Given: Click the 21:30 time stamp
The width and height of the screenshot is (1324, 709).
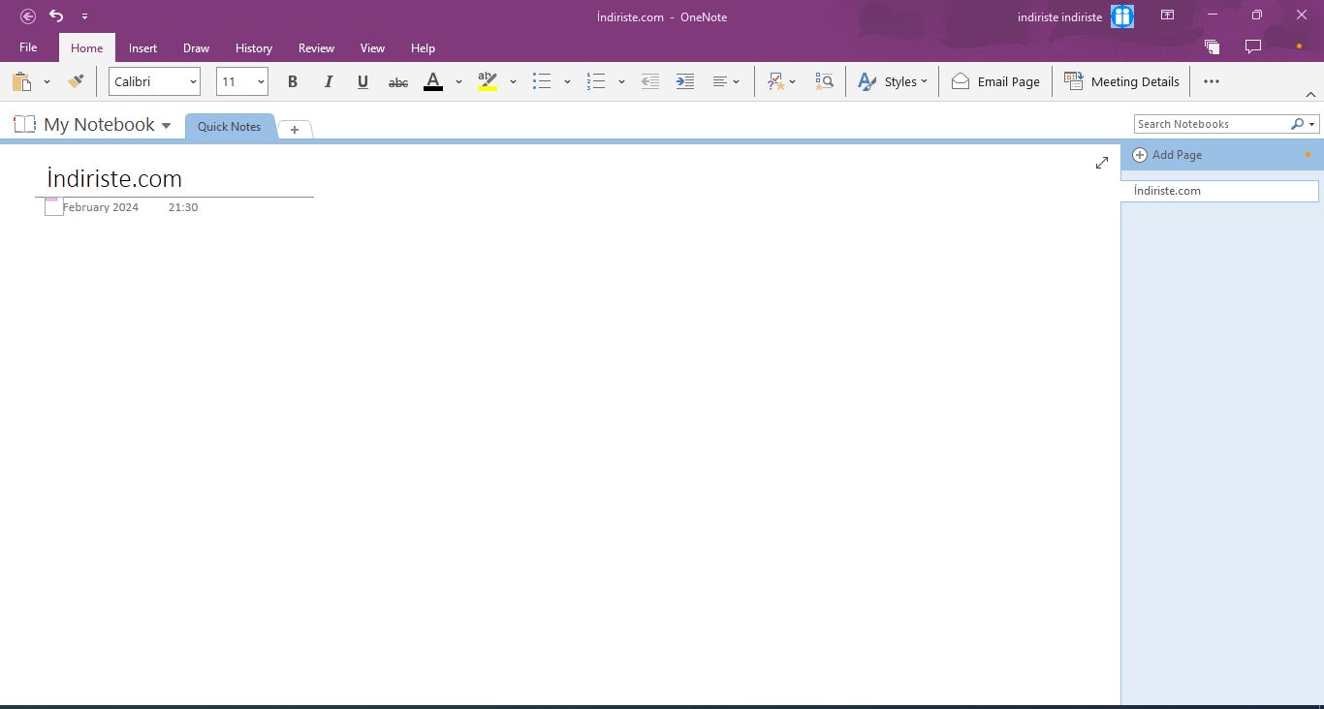Looking at the screenshot, I should [x=183, y=207].
